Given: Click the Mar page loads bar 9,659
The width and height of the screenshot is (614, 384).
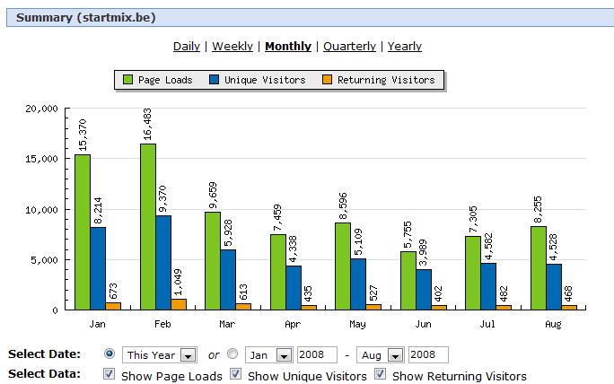Looking at the screenshot, I should (x=213, y=261).
